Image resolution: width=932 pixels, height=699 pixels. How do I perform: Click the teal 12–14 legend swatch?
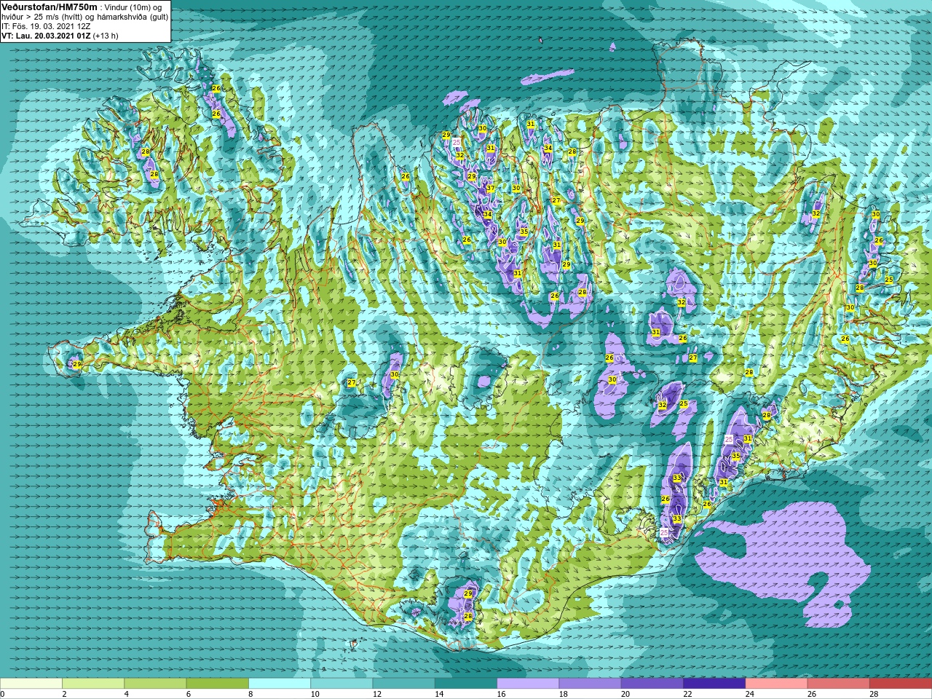(404, 684)
